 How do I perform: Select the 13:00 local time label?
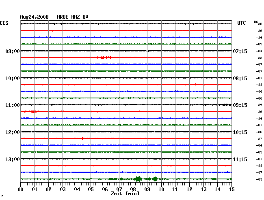tap(13, 159)
